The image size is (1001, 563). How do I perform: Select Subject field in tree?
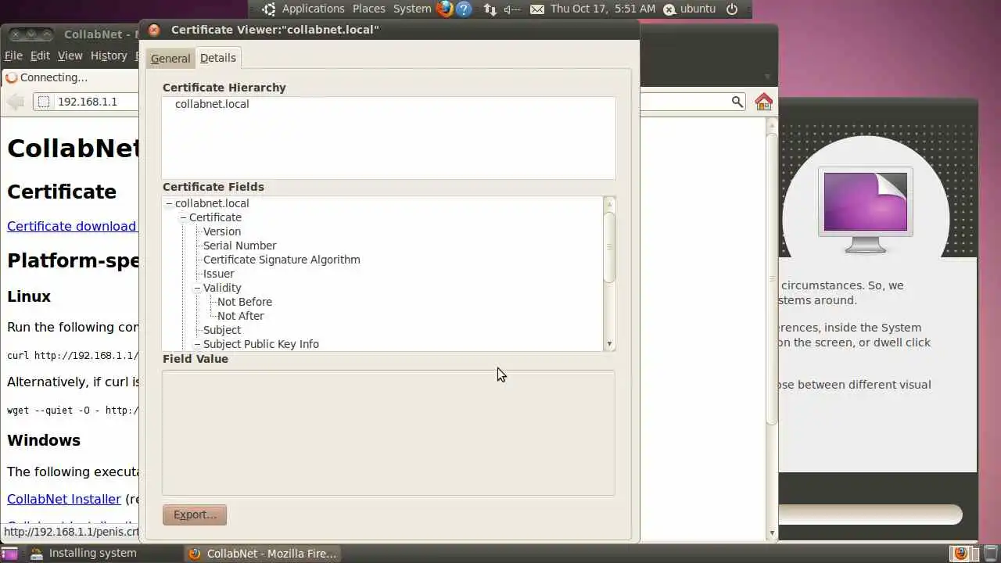pyautogui.click(x=222, y=330)
